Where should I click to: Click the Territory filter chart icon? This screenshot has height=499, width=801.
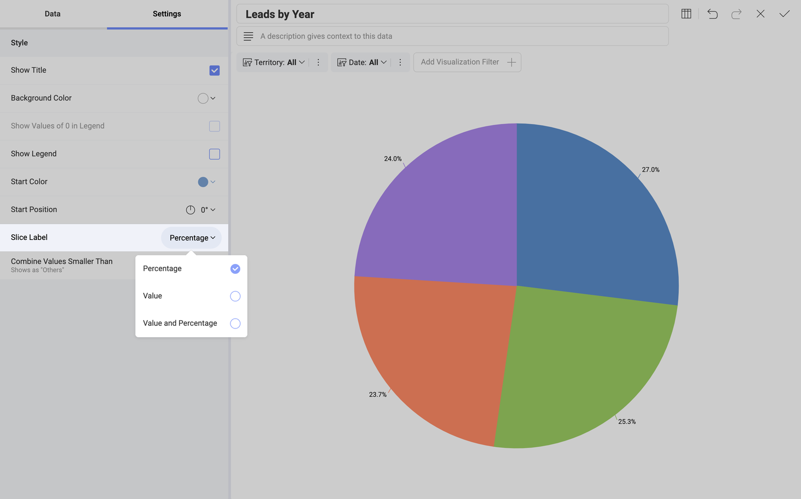(x=247, y=62)
